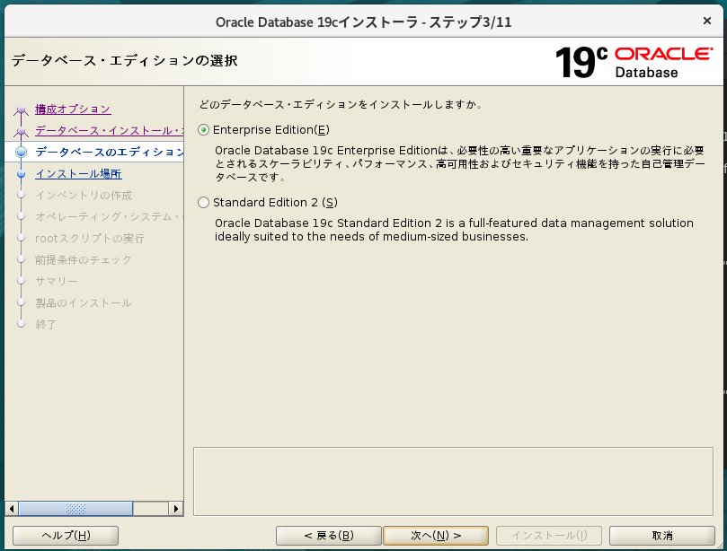Go to the データベース・インストール step link

pyautogui.click(x=110, y=131)
